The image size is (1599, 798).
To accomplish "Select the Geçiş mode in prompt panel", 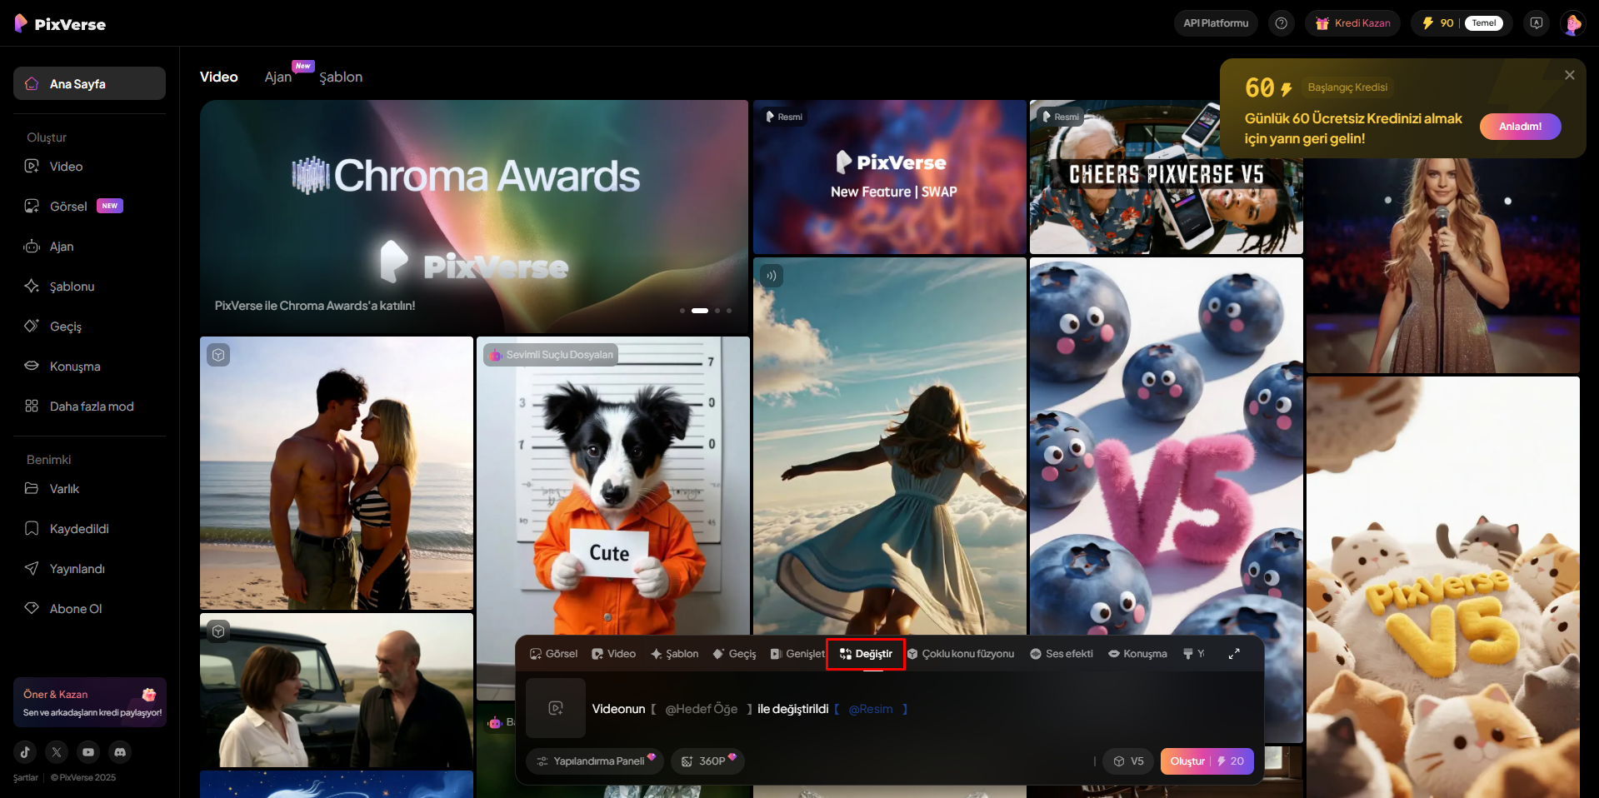I will [x=735, y=654].
